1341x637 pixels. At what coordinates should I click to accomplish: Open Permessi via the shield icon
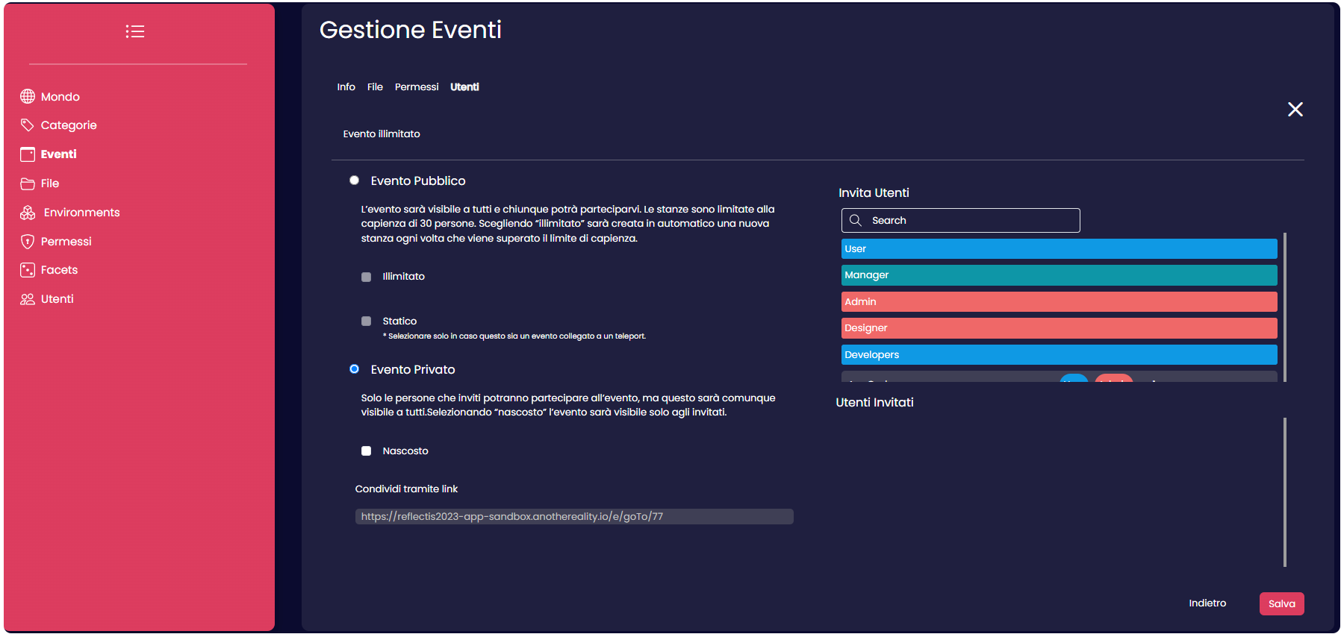click(x=28, y=242)
